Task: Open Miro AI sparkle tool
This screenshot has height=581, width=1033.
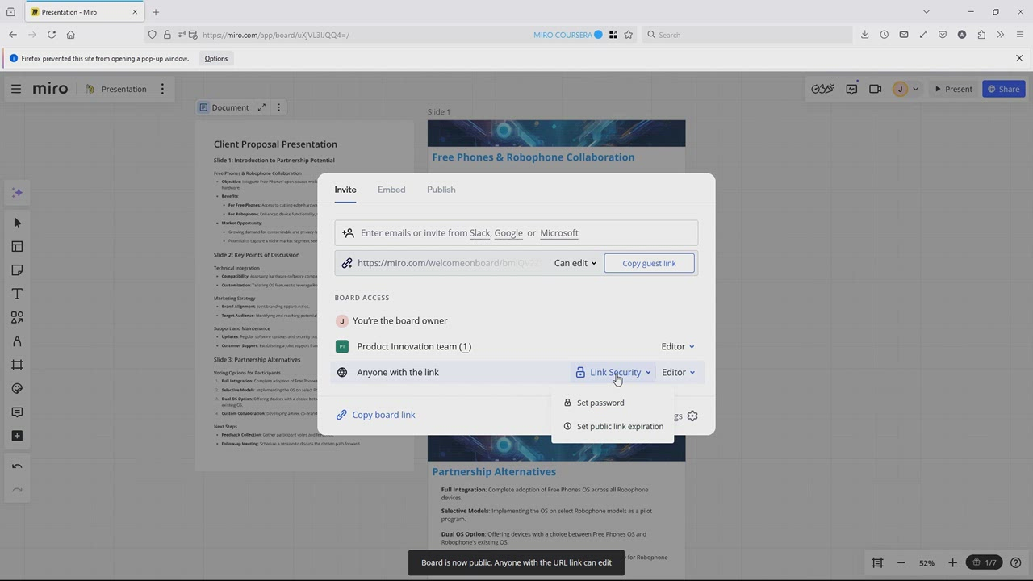Action: pyautogui.click(x=17, y=193)
